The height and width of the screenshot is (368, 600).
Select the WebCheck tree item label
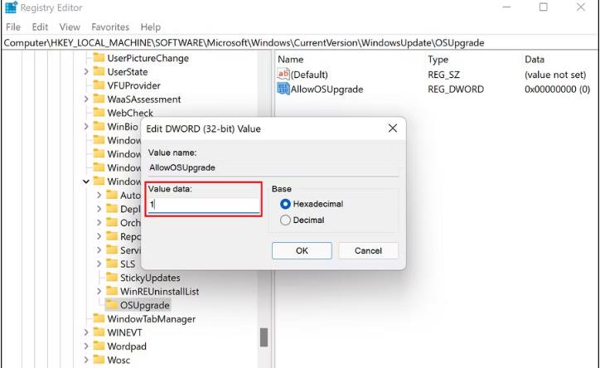(130, 113)
